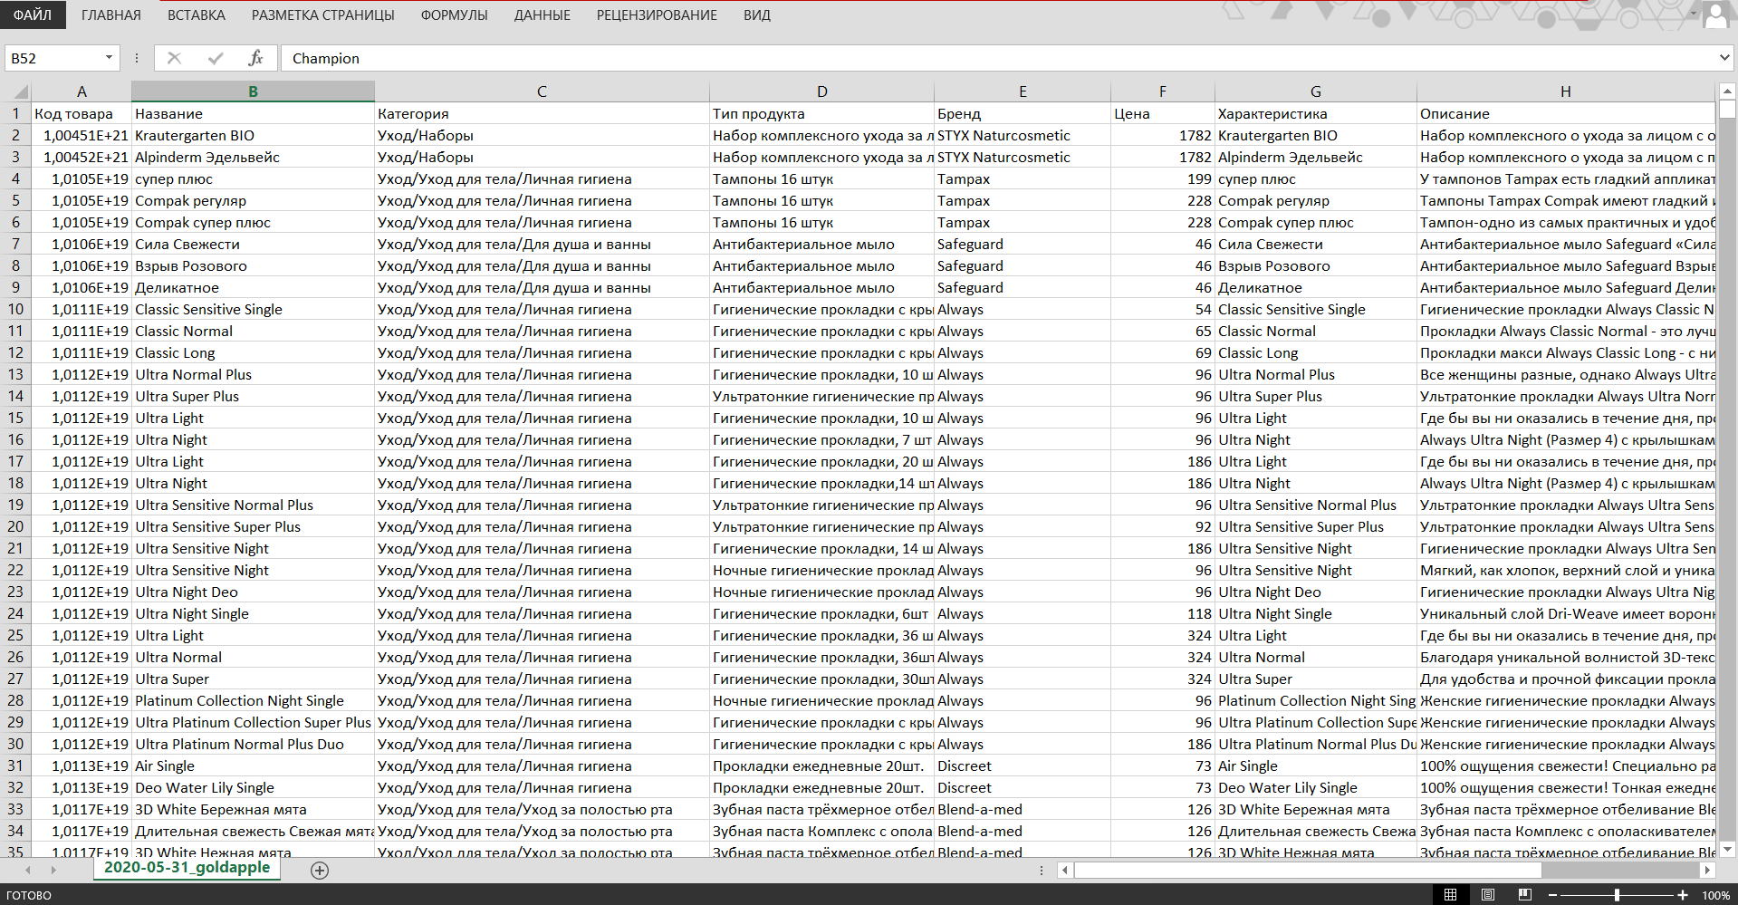Open the ГЛАВНАЯ ribbon tab

[x=111, y=15]
